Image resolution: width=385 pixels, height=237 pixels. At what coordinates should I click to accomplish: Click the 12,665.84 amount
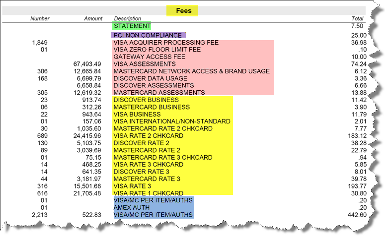(x=87, y=71)
